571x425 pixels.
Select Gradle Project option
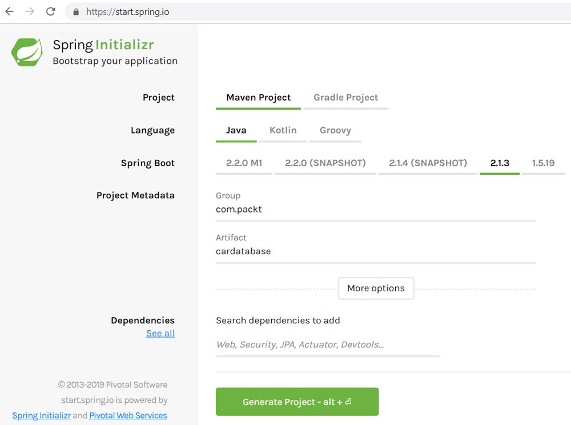(345, 98)
